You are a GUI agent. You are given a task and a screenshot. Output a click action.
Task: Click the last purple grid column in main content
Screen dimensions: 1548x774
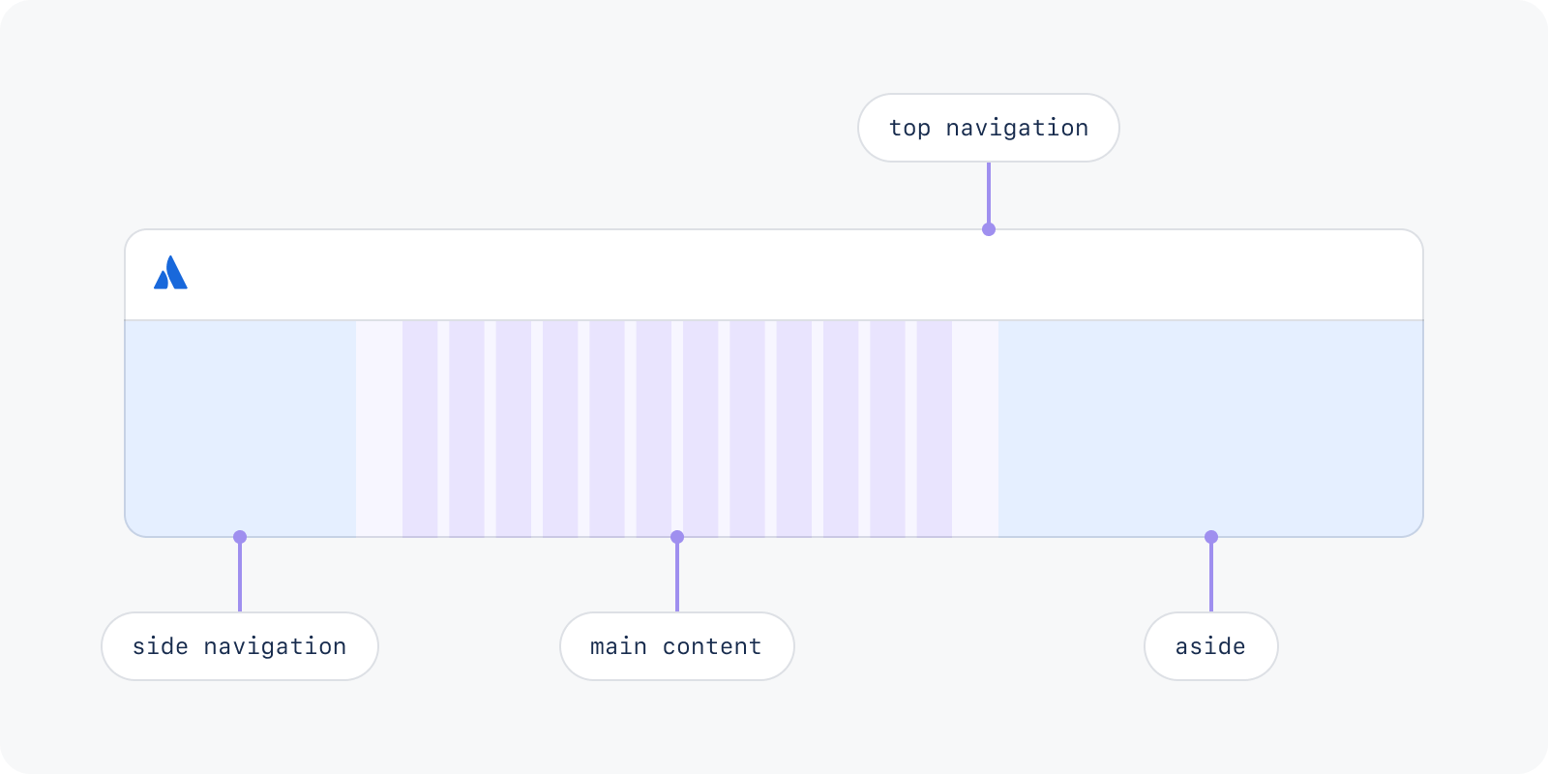(935, 429)
